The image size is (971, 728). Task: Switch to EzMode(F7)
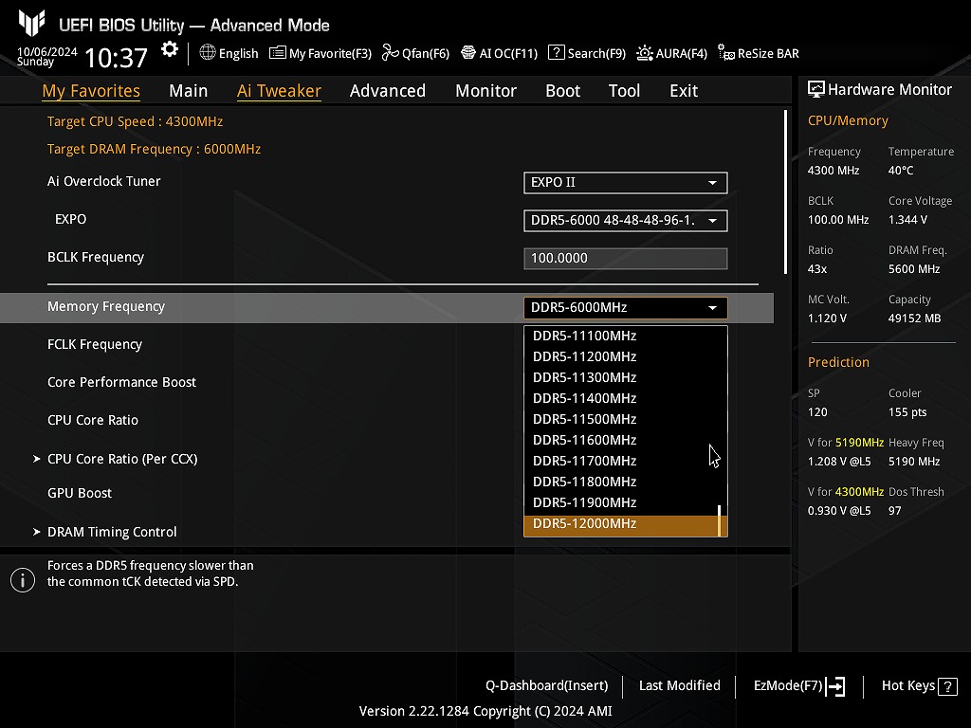[798, 686]
